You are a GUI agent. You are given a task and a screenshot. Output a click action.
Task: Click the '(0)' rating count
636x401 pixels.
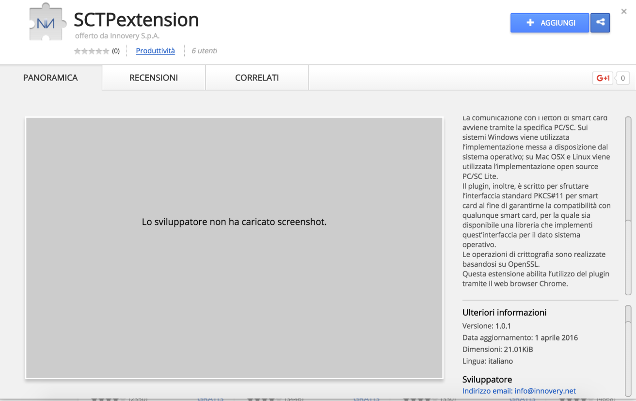(x=116, y=51)
